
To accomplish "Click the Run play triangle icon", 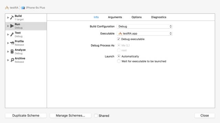I will click(12, 26).
